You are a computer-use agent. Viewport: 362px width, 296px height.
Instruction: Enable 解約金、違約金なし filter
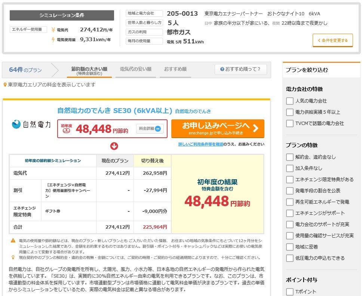point(290,157)
